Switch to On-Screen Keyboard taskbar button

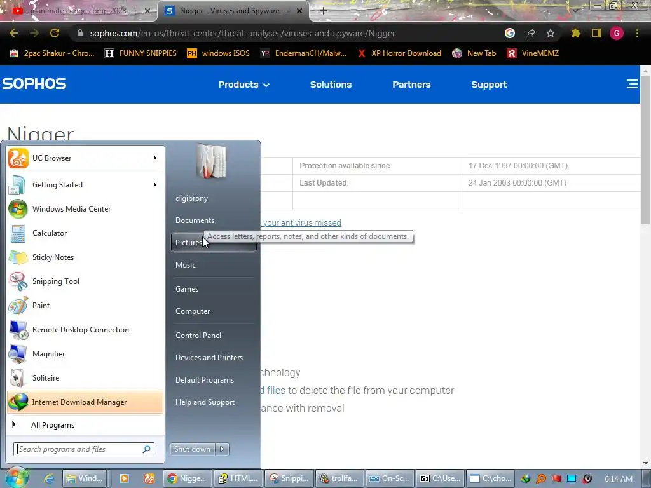point(390,478)
